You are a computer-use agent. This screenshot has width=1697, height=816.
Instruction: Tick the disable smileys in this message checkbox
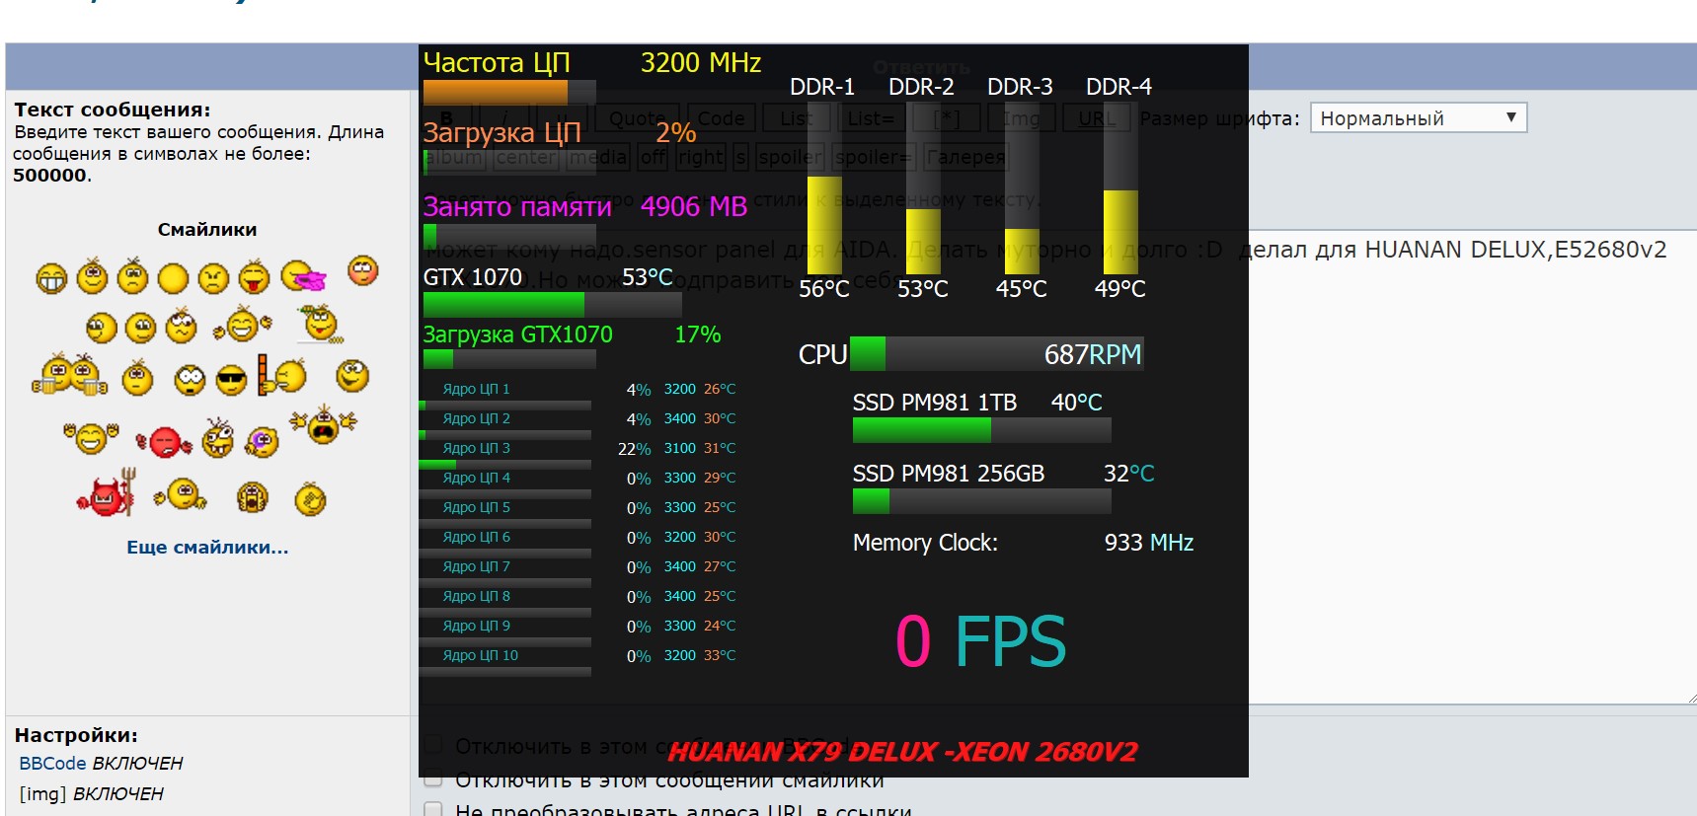point(432,779)
